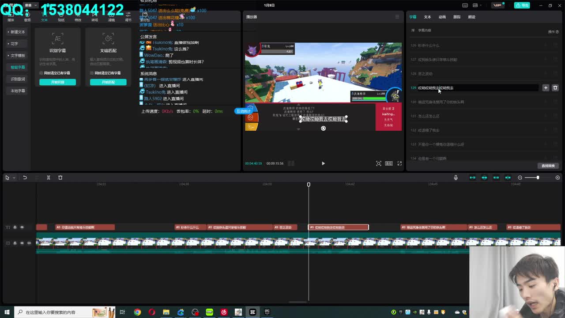Switch to the 文本 tab in right panel
The image size is (565, 318).
point(427,17)
